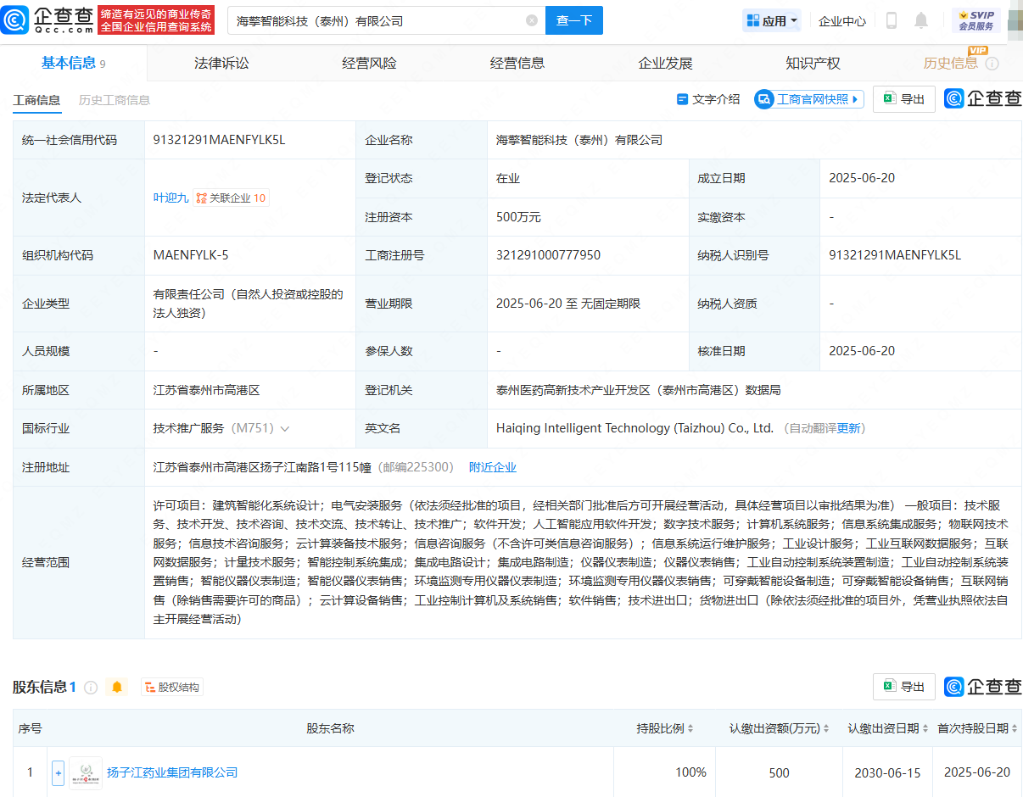
Task: Select 工商信息 sub-tab
Action: (x=36, y=100)
